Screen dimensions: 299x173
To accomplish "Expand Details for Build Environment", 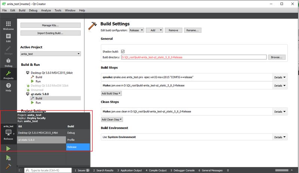I will (280, 137).
